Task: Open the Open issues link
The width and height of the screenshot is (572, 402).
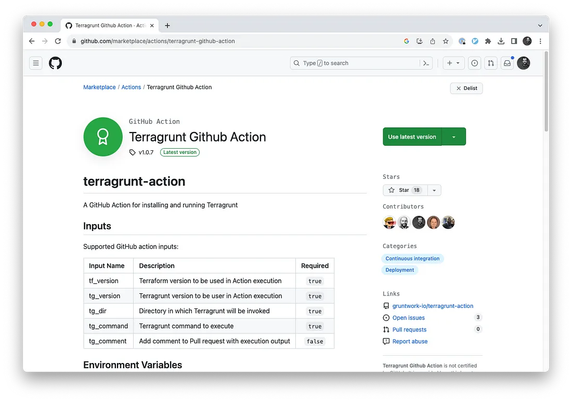Action: click(x=409, y=318)
